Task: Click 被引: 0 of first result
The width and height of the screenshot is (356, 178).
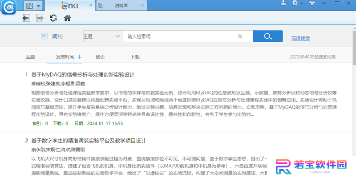Action: [40, 124]
